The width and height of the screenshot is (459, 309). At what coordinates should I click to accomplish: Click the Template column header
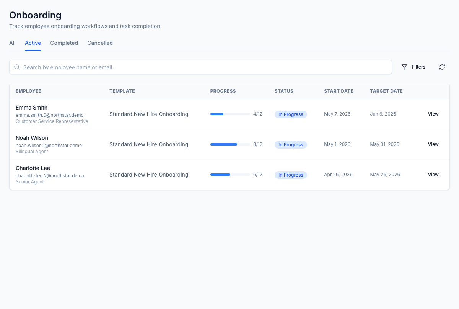point(122,91)
